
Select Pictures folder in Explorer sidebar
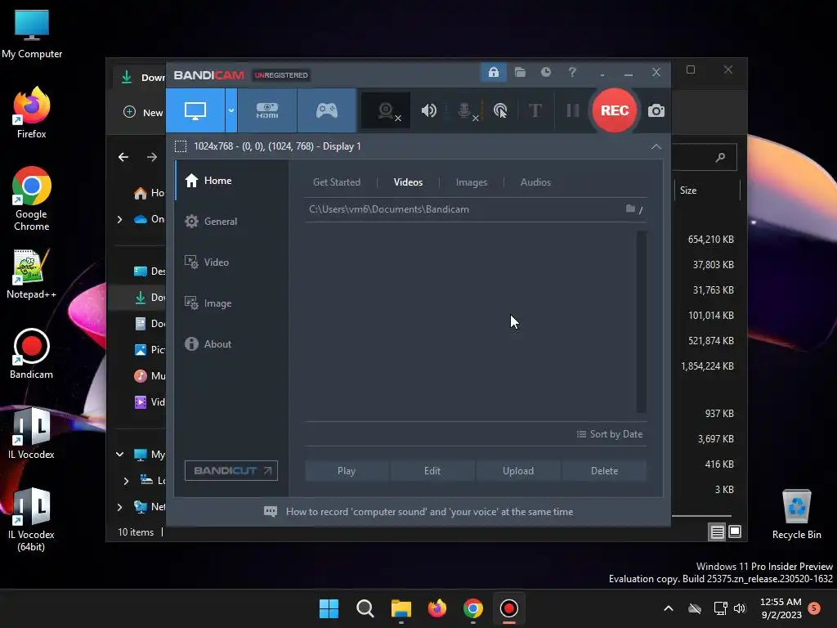coord(150,350)
